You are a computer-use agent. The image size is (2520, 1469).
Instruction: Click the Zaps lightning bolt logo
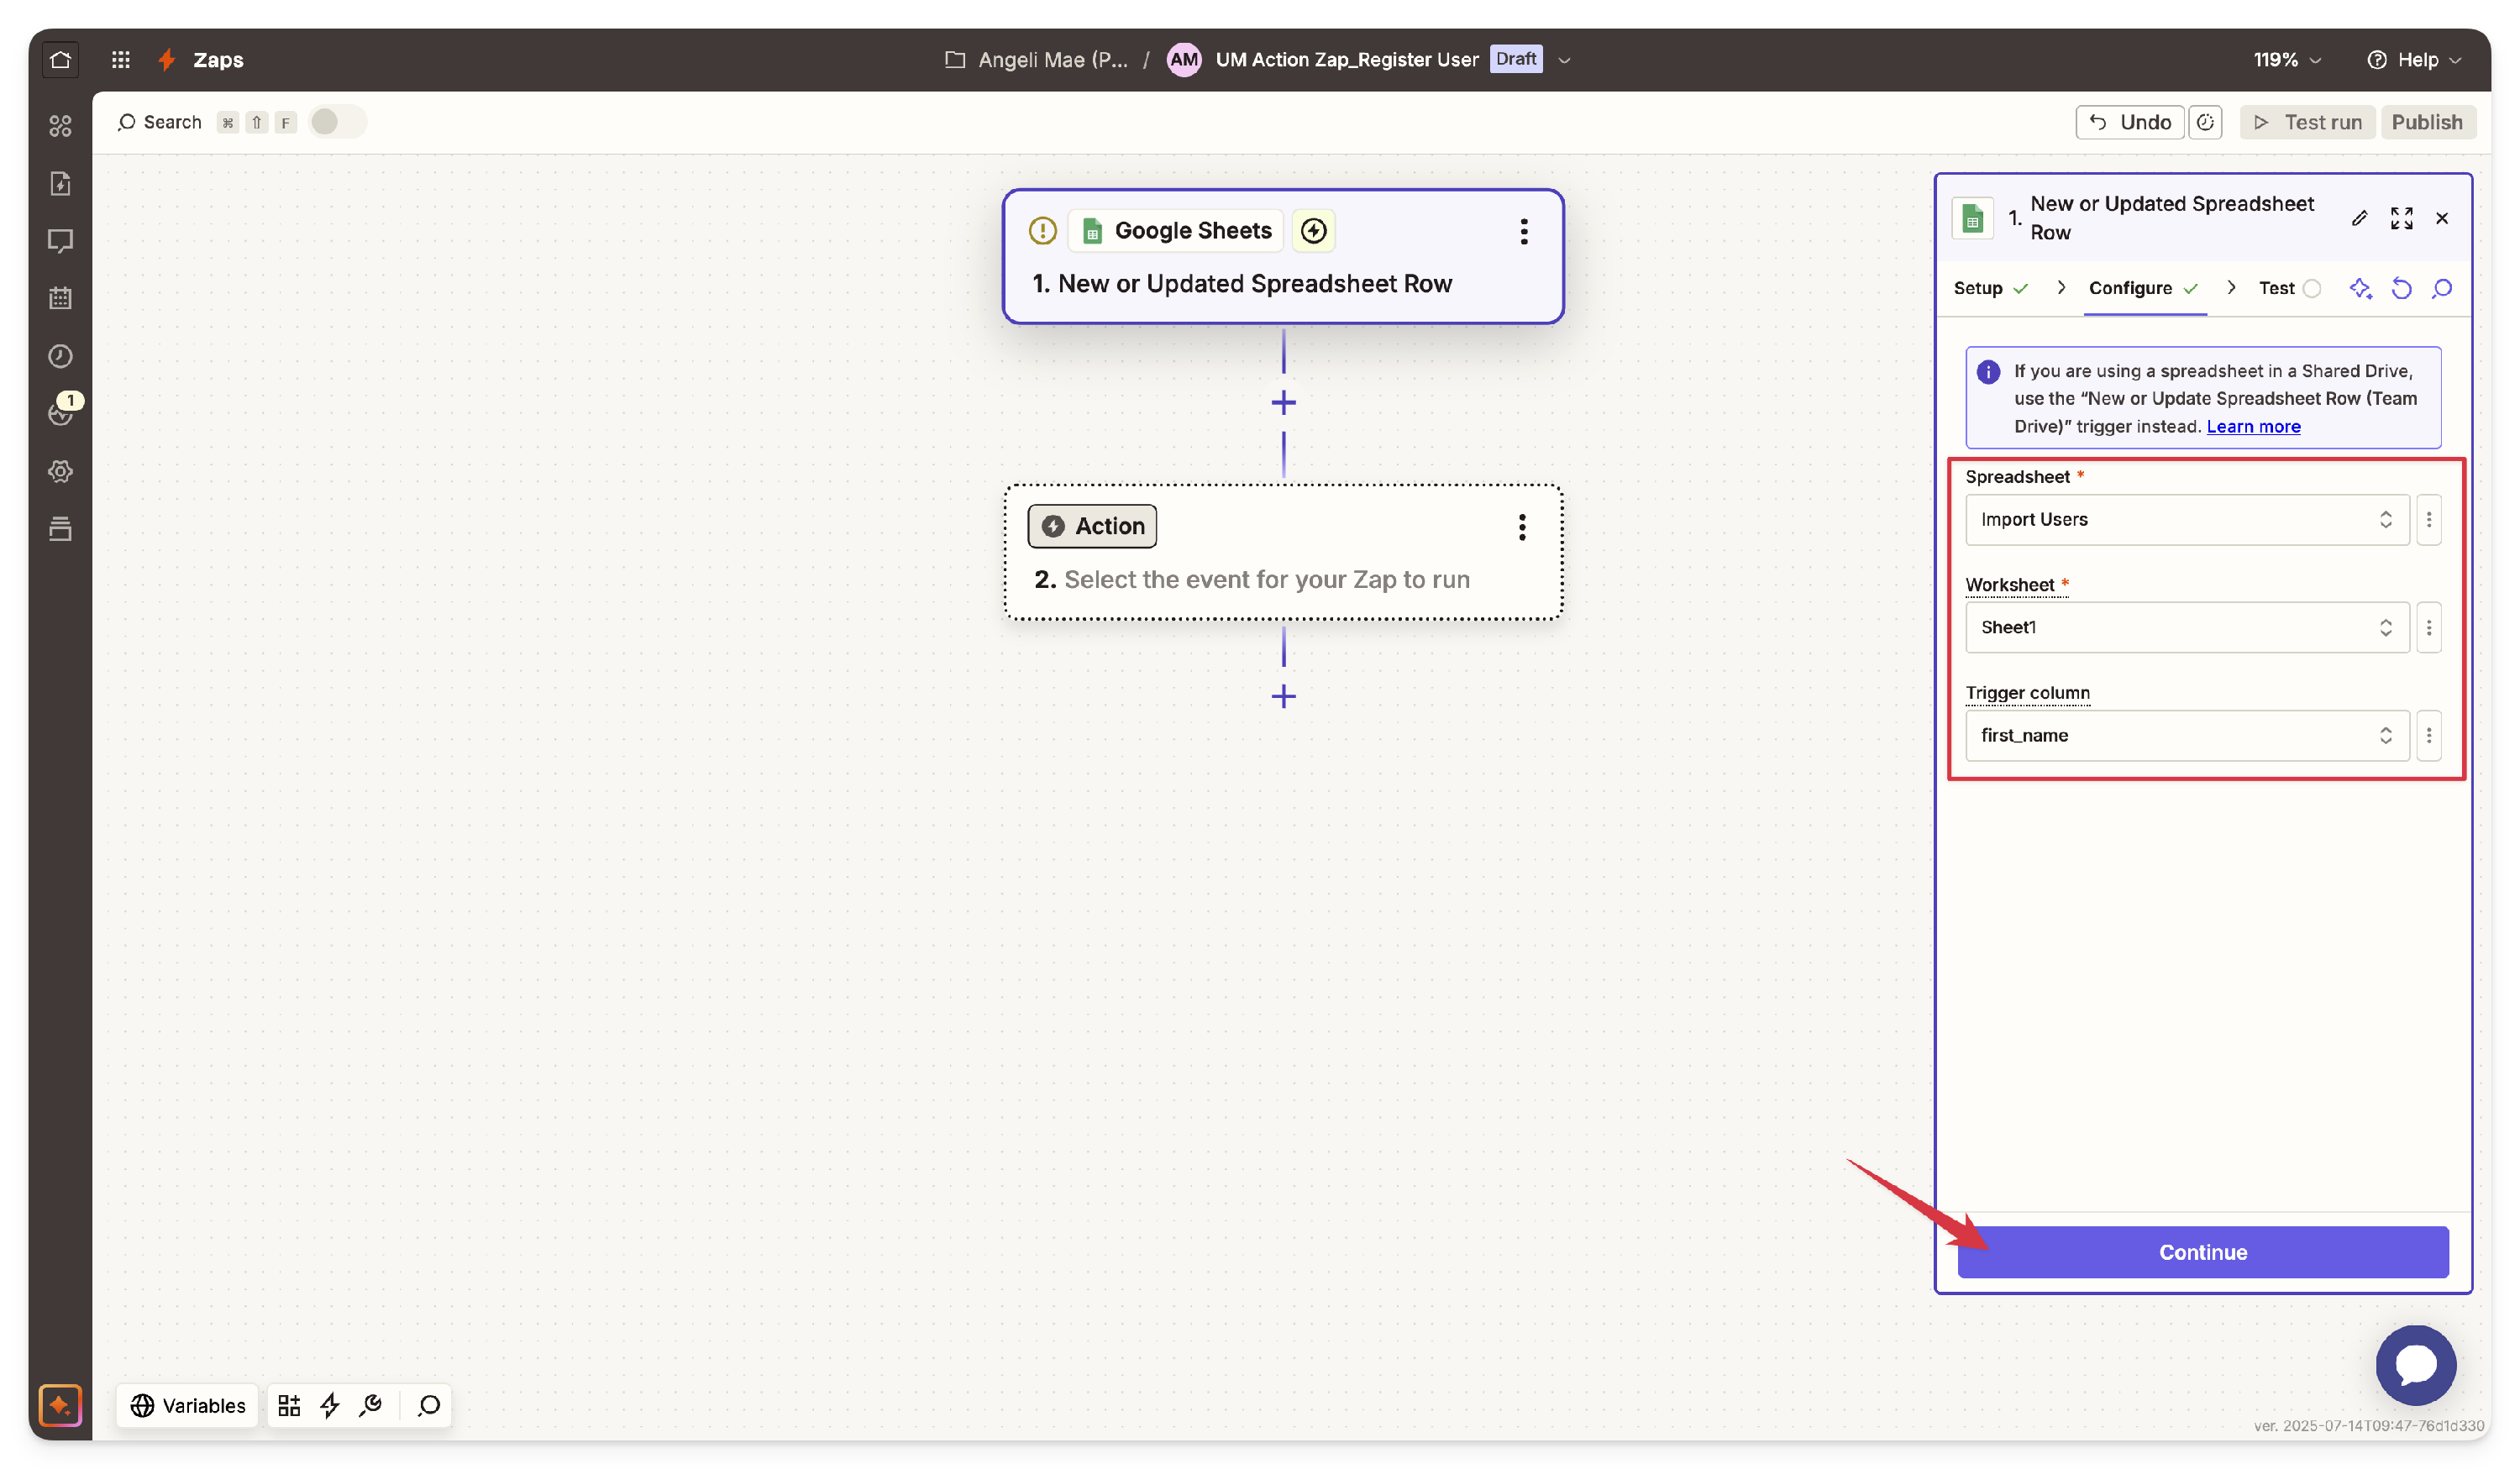pos(167,60)
